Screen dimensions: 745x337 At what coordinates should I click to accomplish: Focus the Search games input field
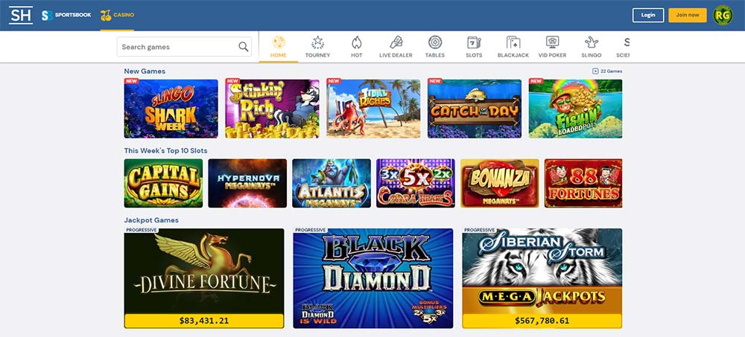[184, 47]
